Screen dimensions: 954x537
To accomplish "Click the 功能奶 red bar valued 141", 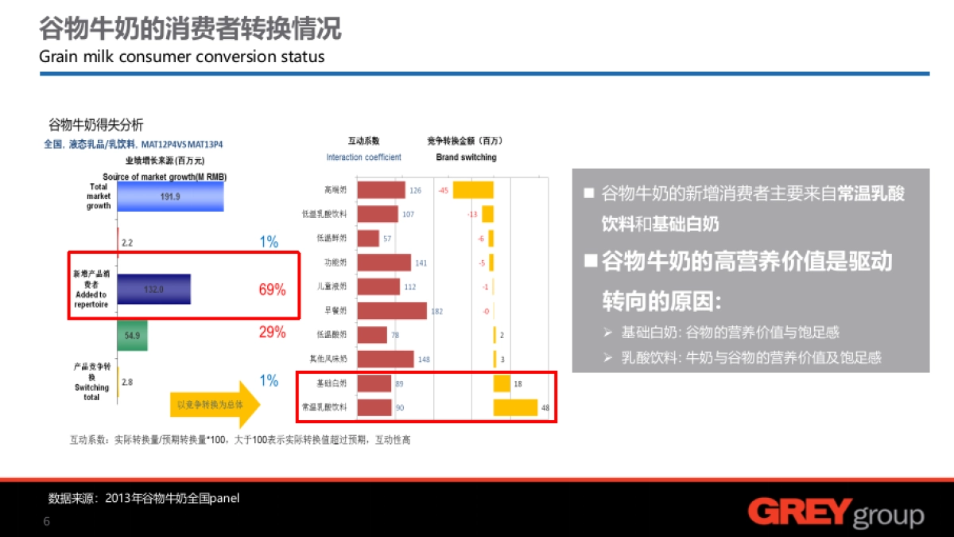I will click(384, 263).
